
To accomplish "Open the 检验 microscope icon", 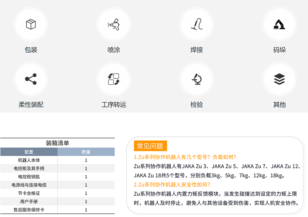I will (196, 79).
